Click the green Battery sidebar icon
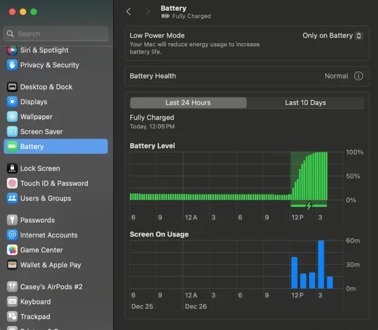378x330 pixels. [12, 147]
